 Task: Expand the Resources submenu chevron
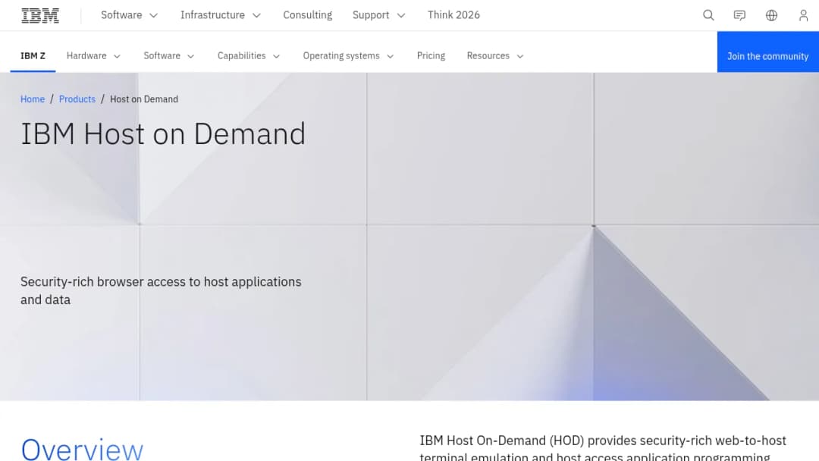[x=519, y=56]
